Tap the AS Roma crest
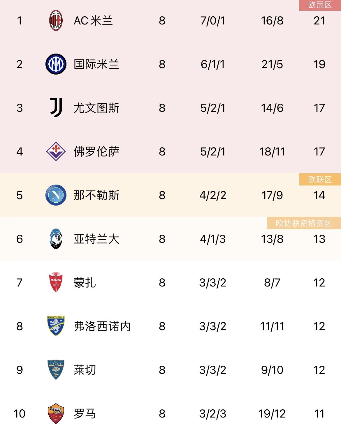 (x=56, y=413)
